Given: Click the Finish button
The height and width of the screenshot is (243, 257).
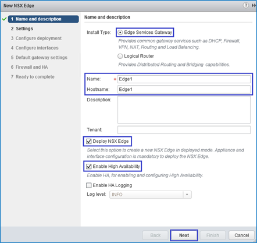Looking at the screenshot, I should 213,235.
